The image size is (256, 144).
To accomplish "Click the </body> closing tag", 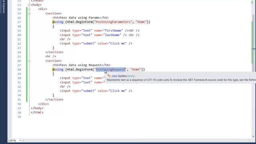I will [37, 108].
